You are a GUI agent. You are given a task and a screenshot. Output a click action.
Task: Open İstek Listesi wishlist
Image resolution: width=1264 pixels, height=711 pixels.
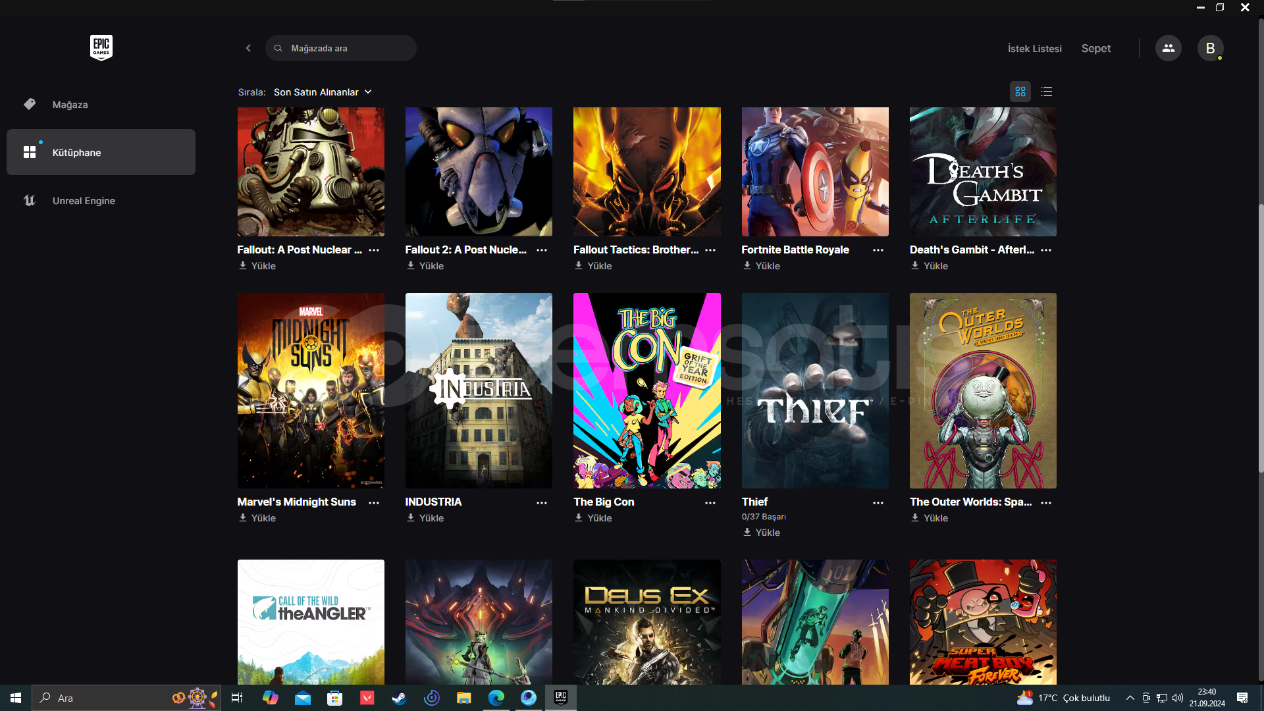click(x=1035, y=49)
